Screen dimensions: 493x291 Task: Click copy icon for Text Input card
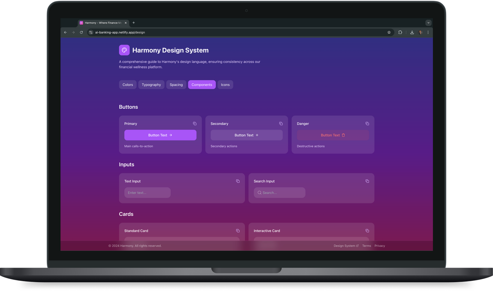click(238, 181)
